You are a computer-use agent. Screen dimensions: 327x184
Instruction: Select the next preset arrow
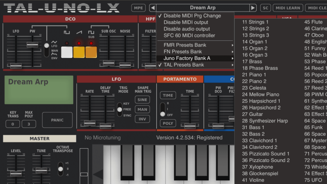pos(253,8)
